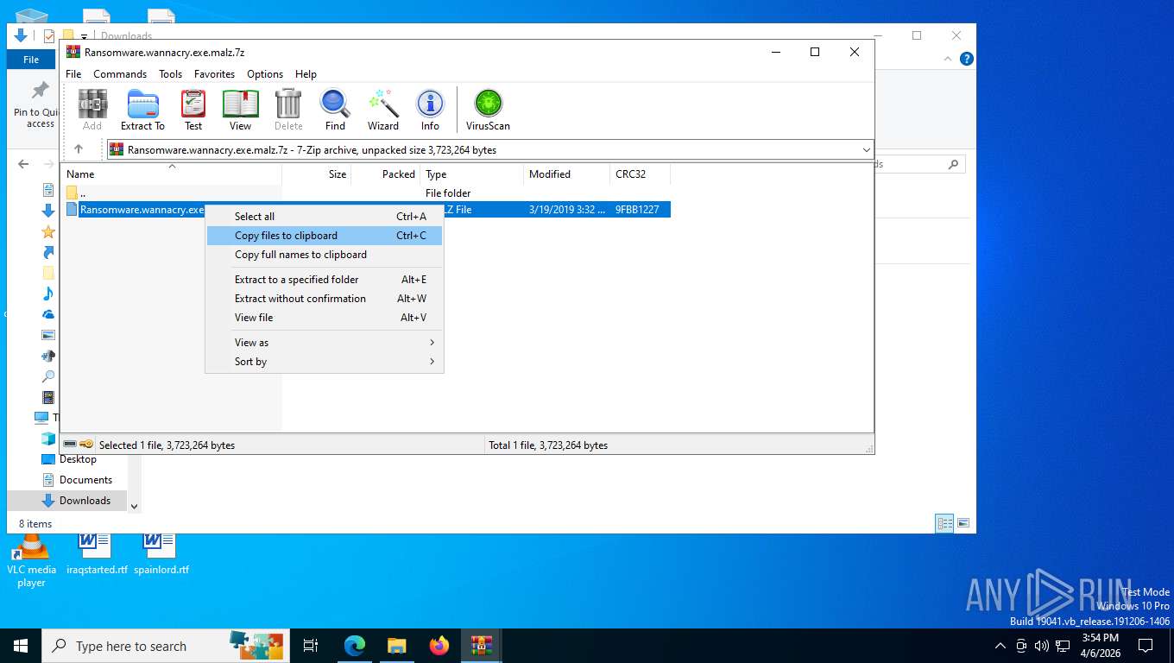Click the Test toolbar icon
1174x663 pixels.
(x=193, y=110)
